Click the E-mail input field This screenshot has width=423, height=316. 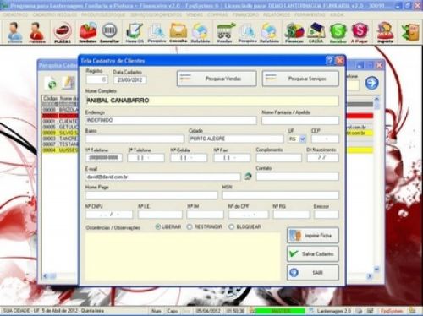click(x=162, y=177)
